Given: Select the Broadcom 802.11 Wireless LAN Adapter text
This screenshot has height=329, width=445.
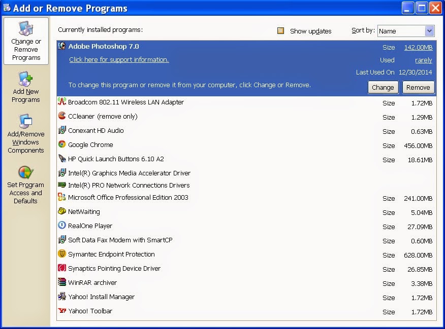Looking at the screenshot, I should point(126,102).
